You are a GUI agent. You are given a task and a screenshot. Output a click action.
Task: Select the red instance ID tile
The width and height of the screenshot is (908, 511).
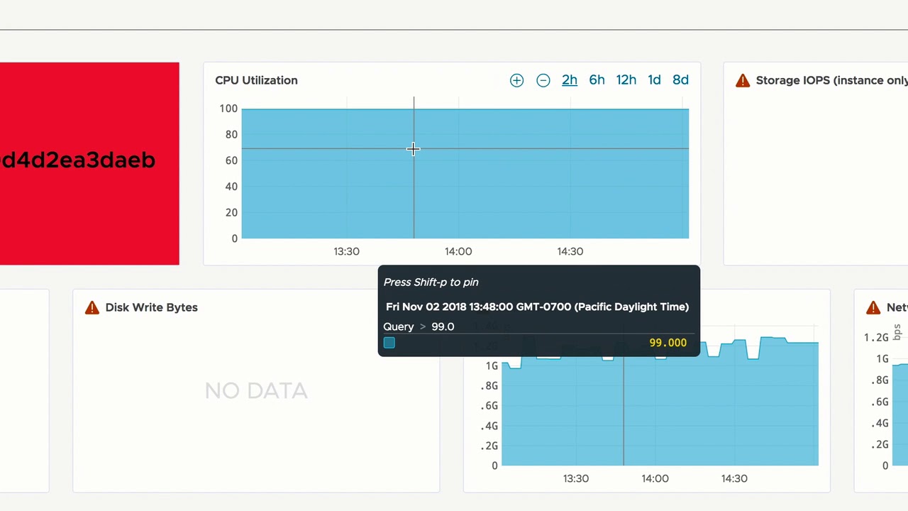click(89, 163)
